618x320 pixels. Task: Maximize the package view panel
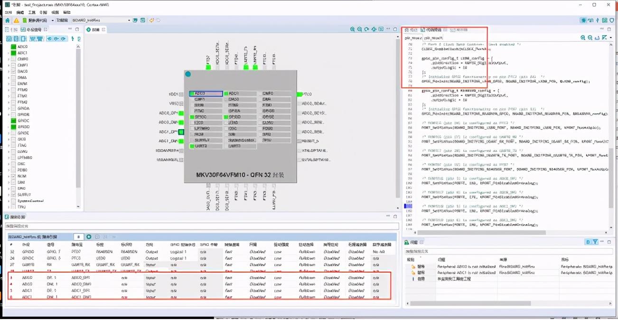click(x=395, y=29)
